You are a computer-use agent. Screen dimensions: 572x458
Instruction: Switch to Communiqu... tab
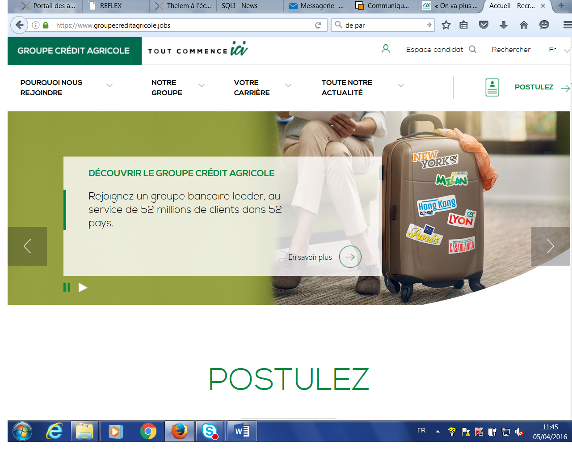click(x=383, y=6)
